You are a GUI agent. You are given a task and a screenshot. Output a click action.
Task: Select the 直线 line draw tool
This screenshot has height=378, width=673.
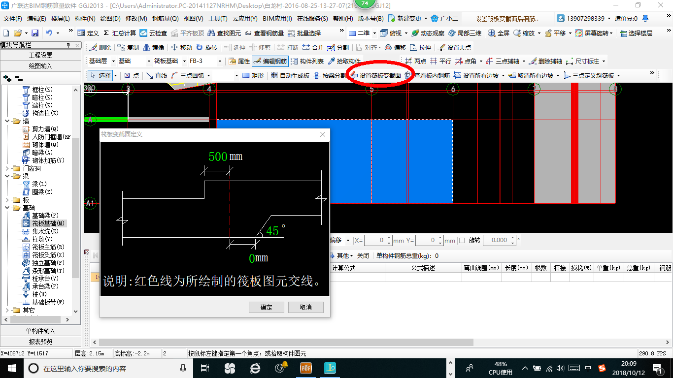click(x=156, y=75)
